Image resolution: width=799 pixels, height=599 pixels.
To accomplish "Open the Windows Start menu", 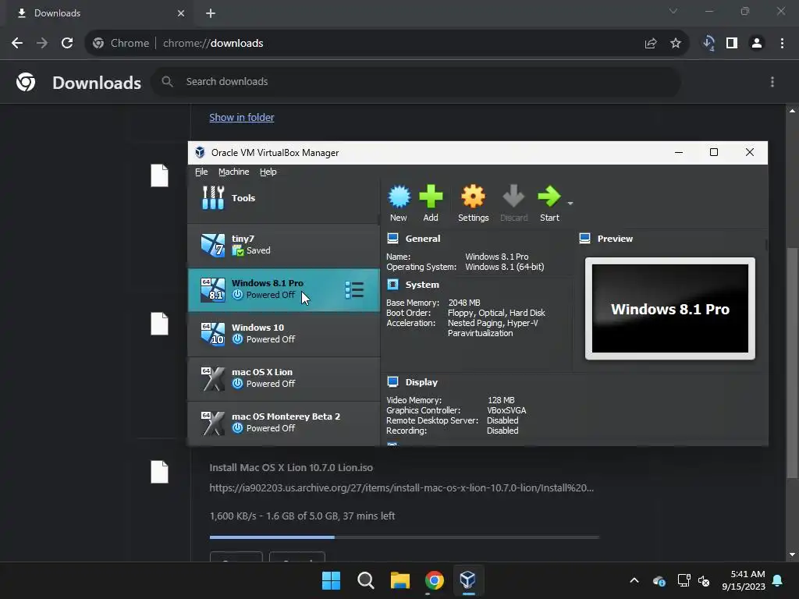I will (x=331, y=580).
